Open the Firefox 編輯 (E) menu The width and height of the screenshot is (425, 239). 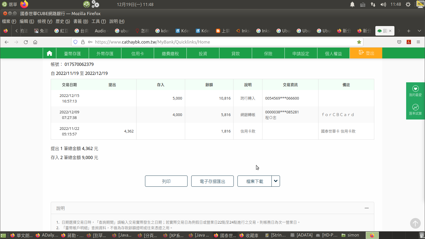coord(27,21)
